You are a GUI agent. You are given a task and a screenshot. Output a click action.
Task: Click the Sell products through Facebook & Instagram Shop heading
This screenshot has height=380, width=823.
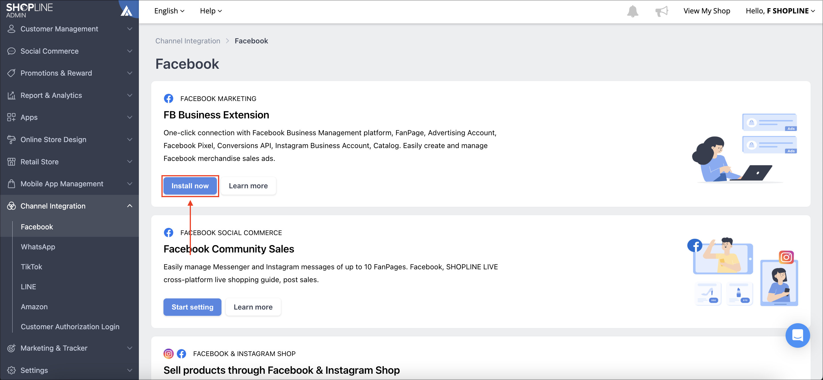point(281,370)
